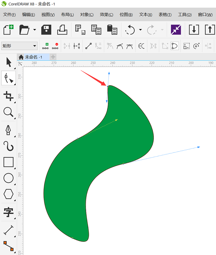Activate the Text (字) tool

click(x=9, y=212)
